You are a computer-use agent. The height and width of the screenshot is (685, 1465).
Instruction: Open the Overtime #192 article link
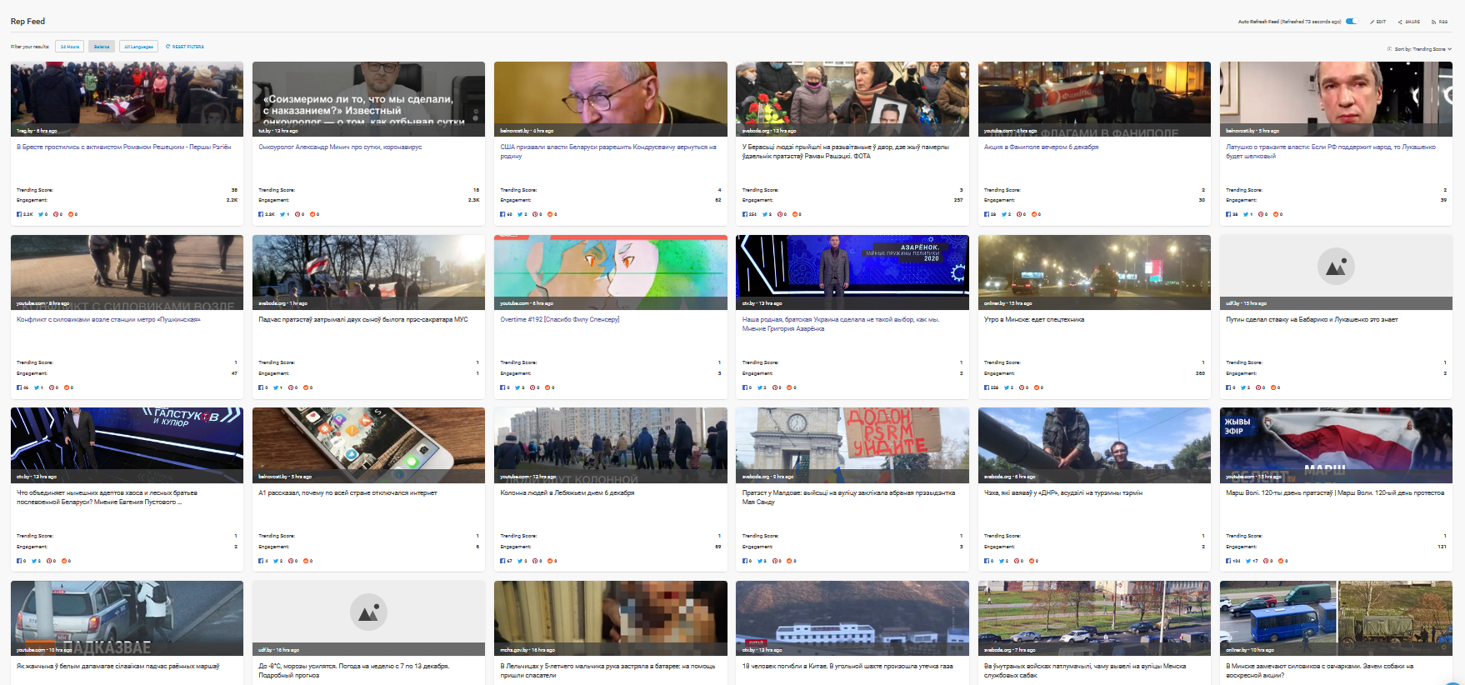coord(559,319)
